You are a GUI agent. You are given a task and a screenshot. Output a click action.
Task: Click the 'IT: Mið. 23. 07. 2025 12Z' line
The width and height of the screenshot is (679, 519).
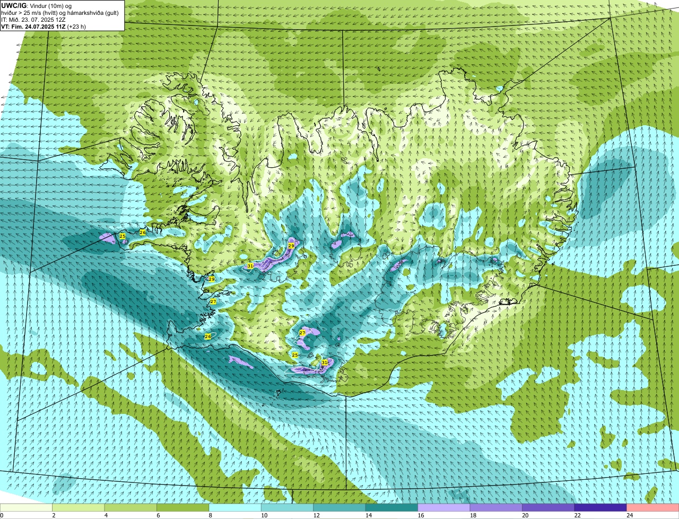click(x=33, y=20)
